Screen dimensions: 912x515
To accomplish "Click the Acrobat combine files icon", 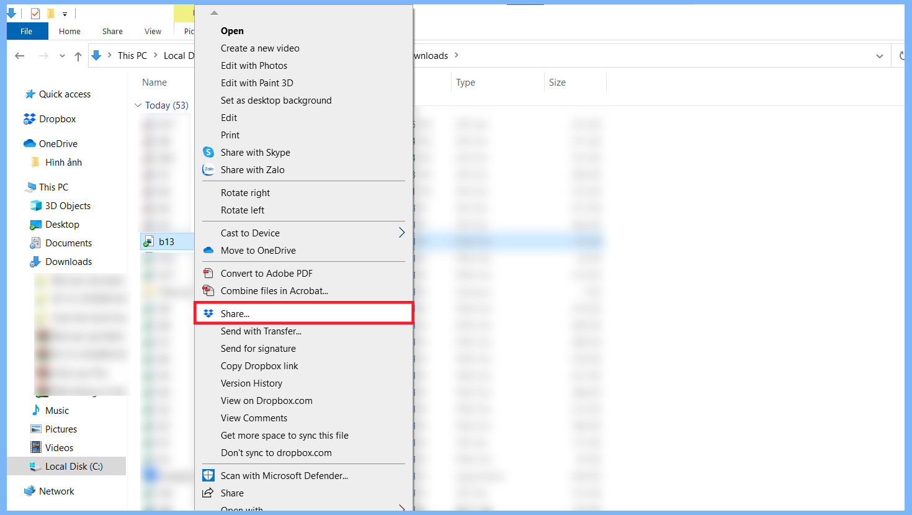I will tap(208, 290).
